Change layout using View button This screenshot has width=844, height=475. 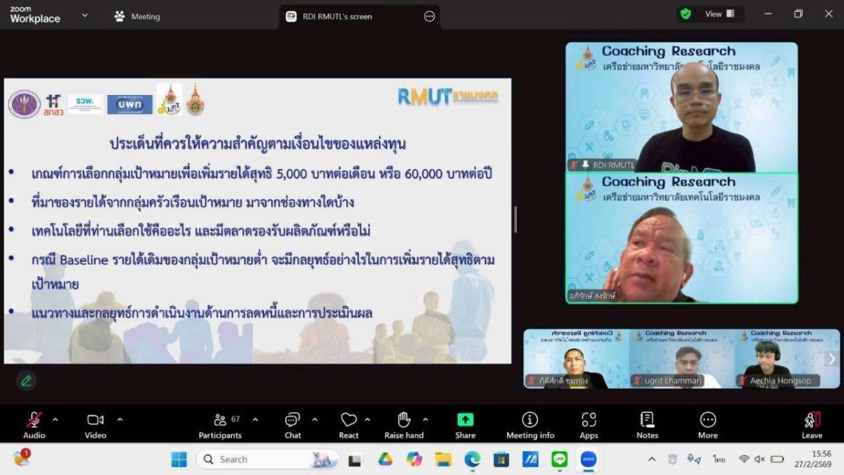point(719,14)
